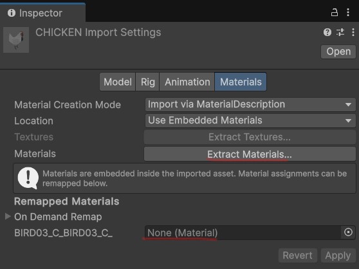
Task: Expand the On Demand Remap foldout
Action: tap(8, 216)
